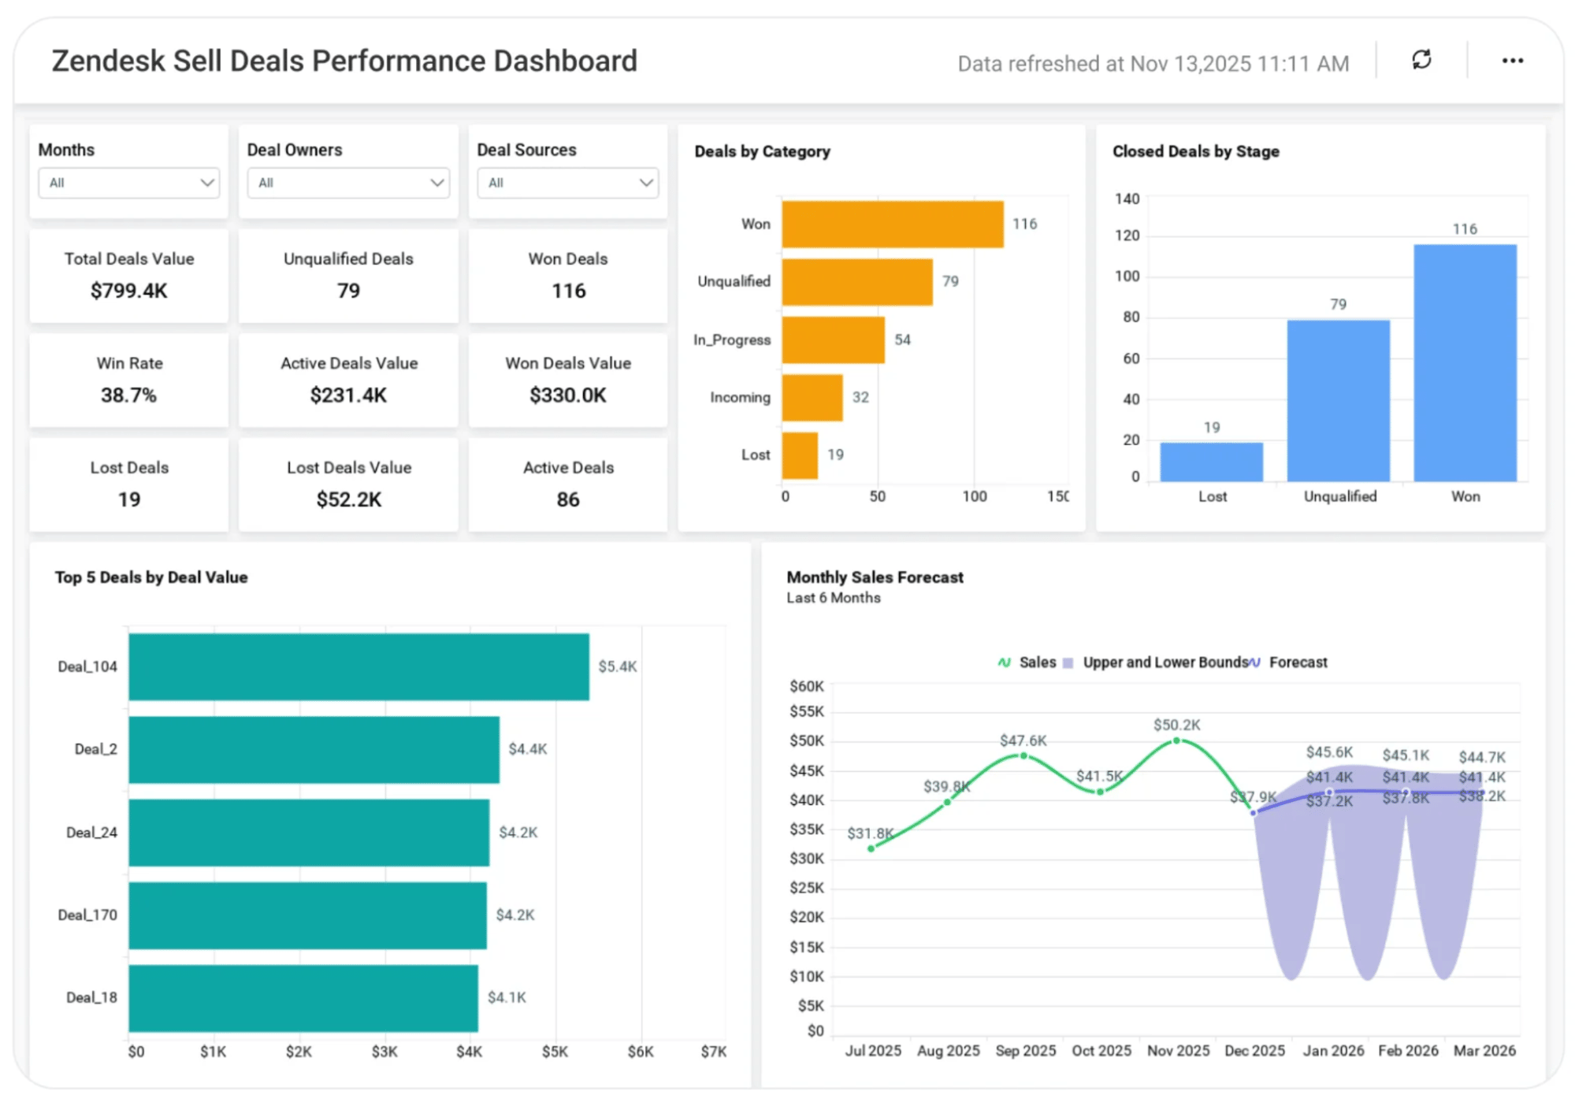
Task: Click the $47.6K Sep 2025 sales point
Action: tap(1023, 755)
